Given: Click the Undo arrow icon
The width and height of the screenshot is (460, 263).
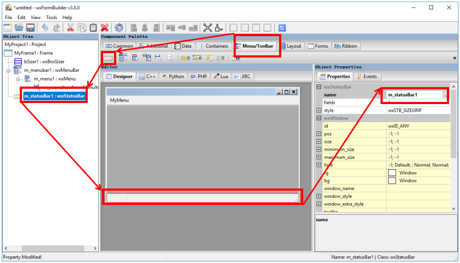Looking at the screenshot, I should point(45,27).
